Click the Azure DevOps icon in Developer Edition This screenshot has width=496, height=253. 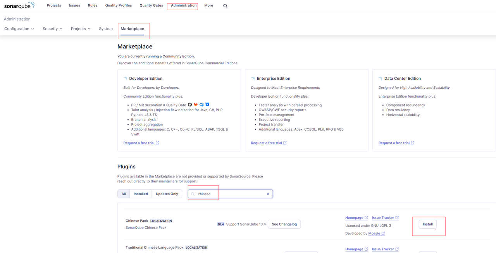(x=201, y=105)
